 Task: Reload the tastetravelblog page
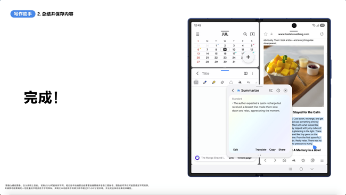tap(322, 34)
